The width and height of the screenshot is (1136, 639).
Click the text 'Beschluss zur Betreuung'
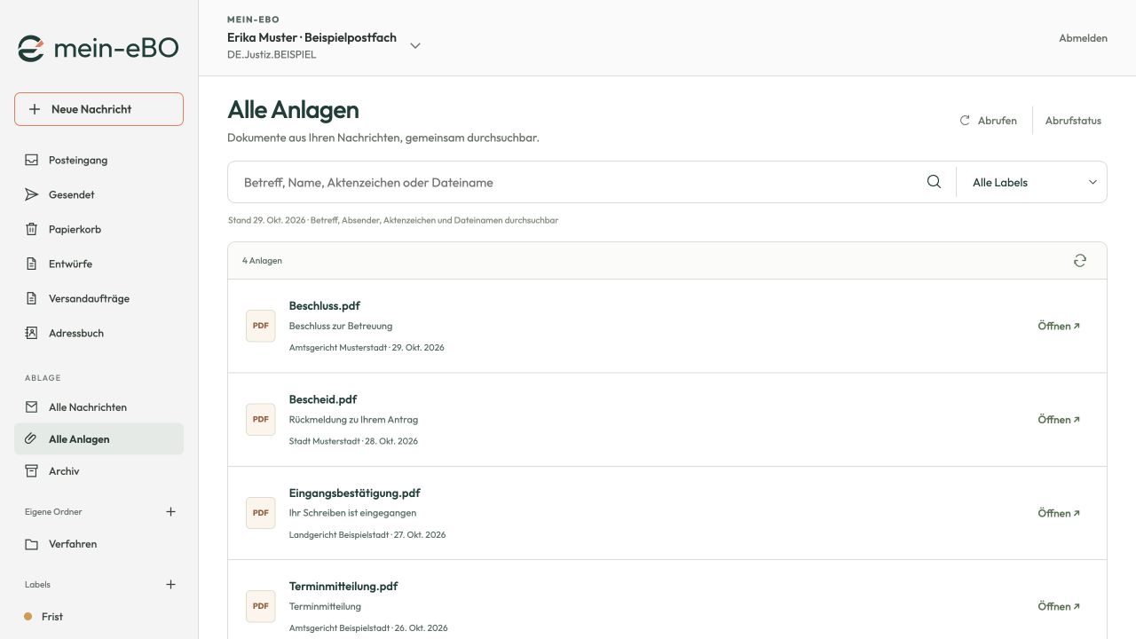pos(341,326)
